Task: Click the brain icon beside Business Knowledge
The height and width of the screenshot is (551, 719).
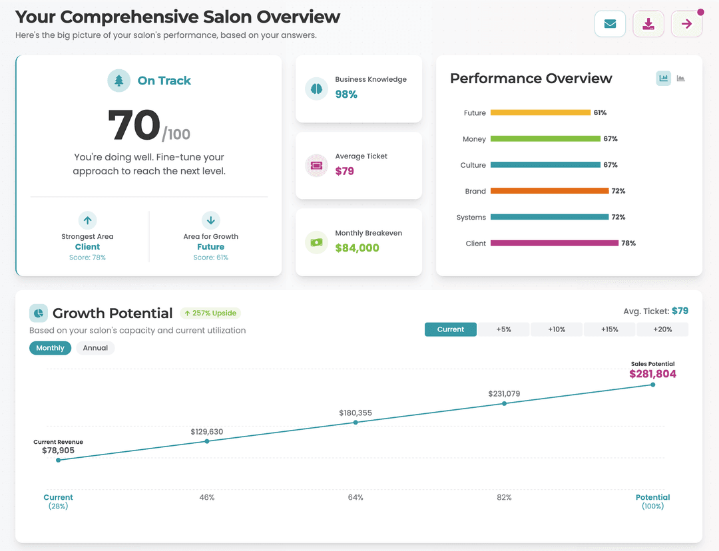Action: [x=316, y=89]
